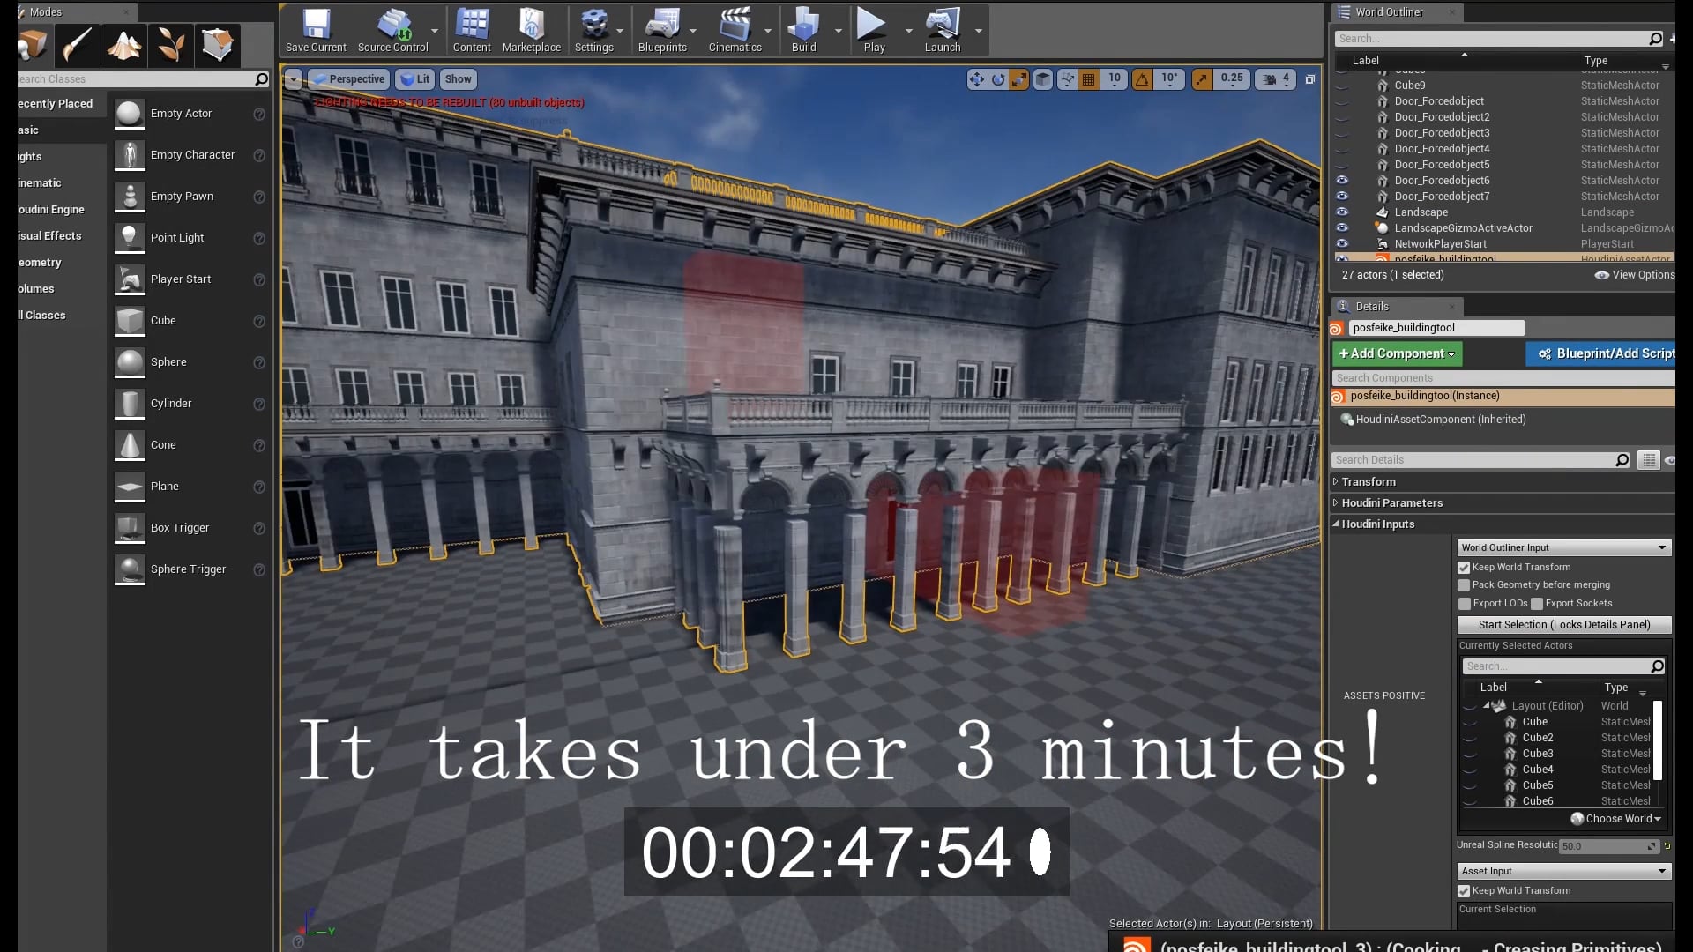1693x952 pixels.
Task: Open the Perspective viewport menu
Action: point(349,79)
